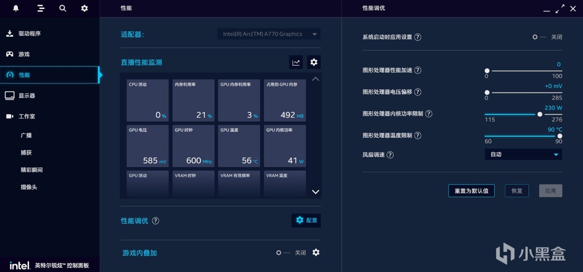Image resolution: width=583 pixels, height=272 pixels.
Task: Click help icon for 图形处理器内核功率限制
Action: (428, 114)
